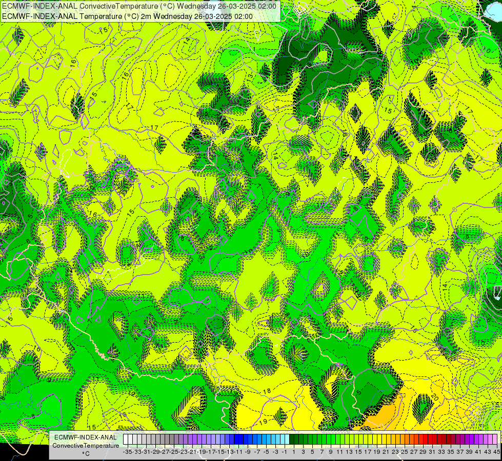Click the -35 value on the color scale
The height and width of the screenshot is (461, 502).
coord(128,452)
